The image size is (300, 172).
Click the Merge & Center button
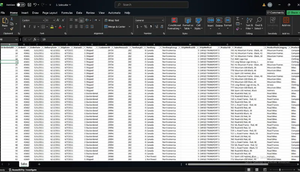tap(115, 27)
